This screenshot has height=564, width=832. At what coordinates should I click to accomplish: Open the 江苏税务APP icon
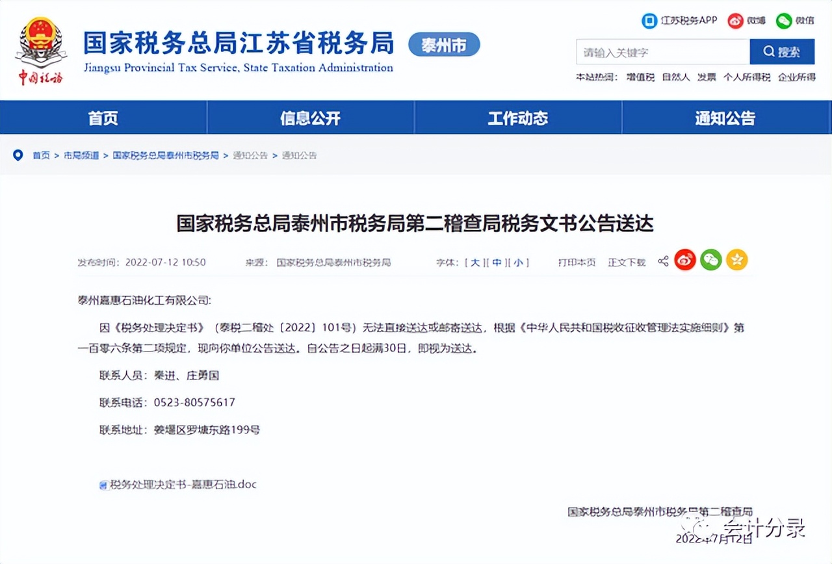click(649, 20)
